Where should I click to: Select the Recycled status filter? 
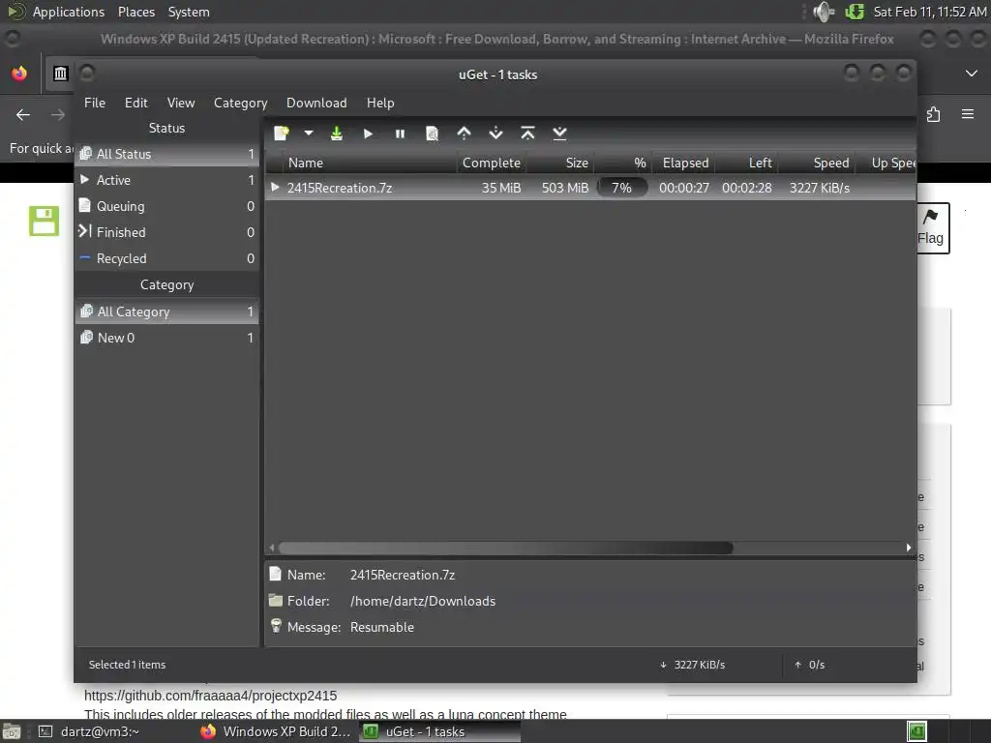point(166,258)
